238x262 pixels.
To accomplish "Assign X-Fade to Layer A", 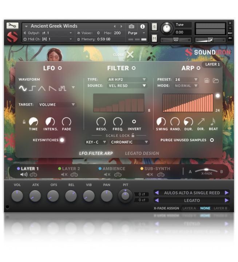I will click(189, 209).
